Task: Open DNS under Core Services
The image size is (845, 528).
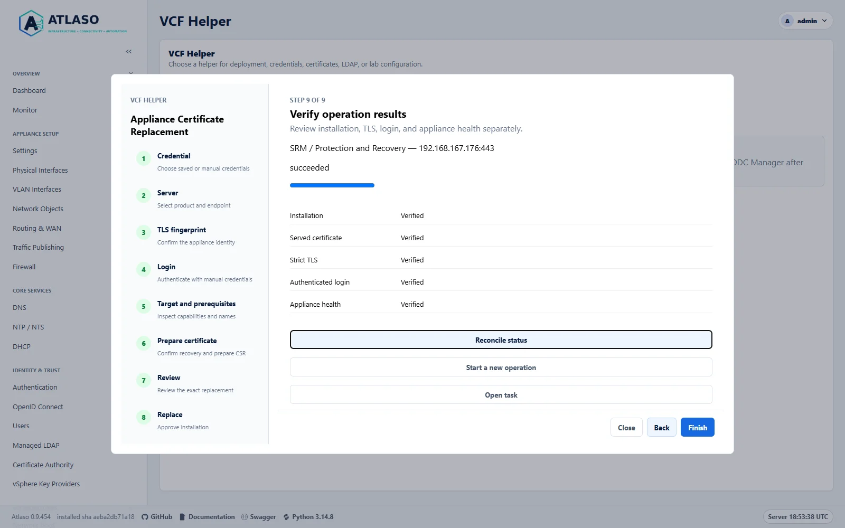Action: click(20, 308)
